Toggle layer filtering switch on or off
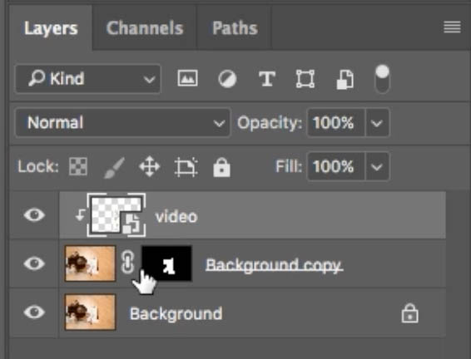The height and width of the screenshot is (359, 471). coord(383,79)
